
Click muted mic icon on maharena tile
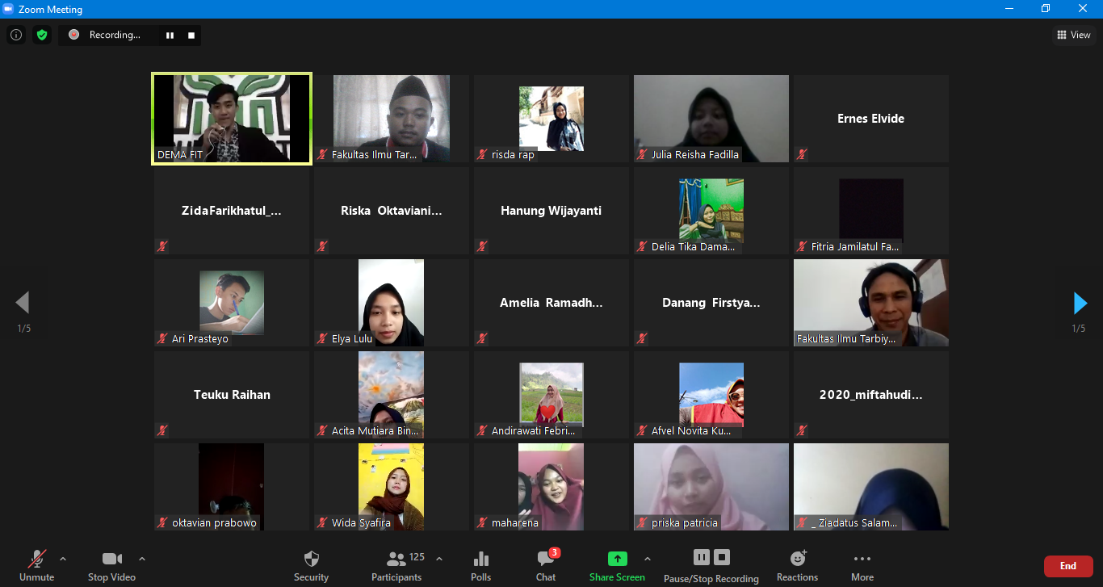click(x=483, y=522)
